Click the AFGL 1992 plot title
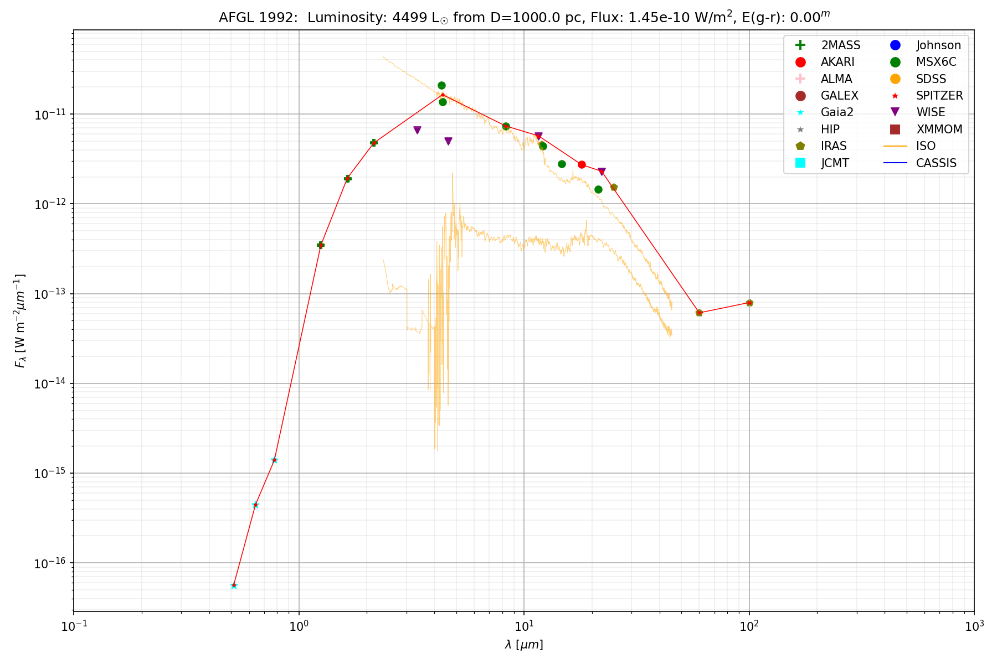The width and height of the screenshot is (997, 664). (x=524, y=18)
